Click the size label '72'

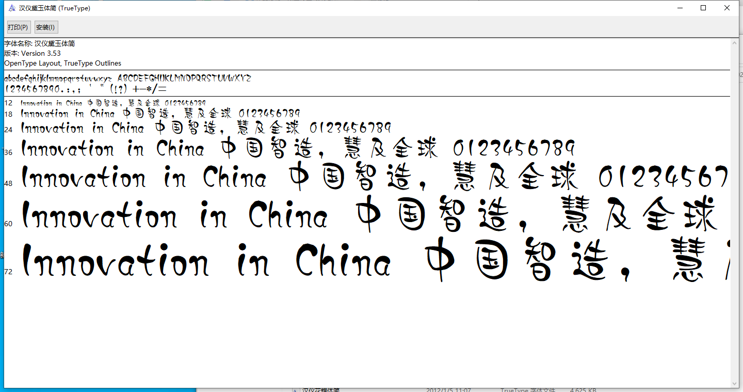[x=8, y=272]
